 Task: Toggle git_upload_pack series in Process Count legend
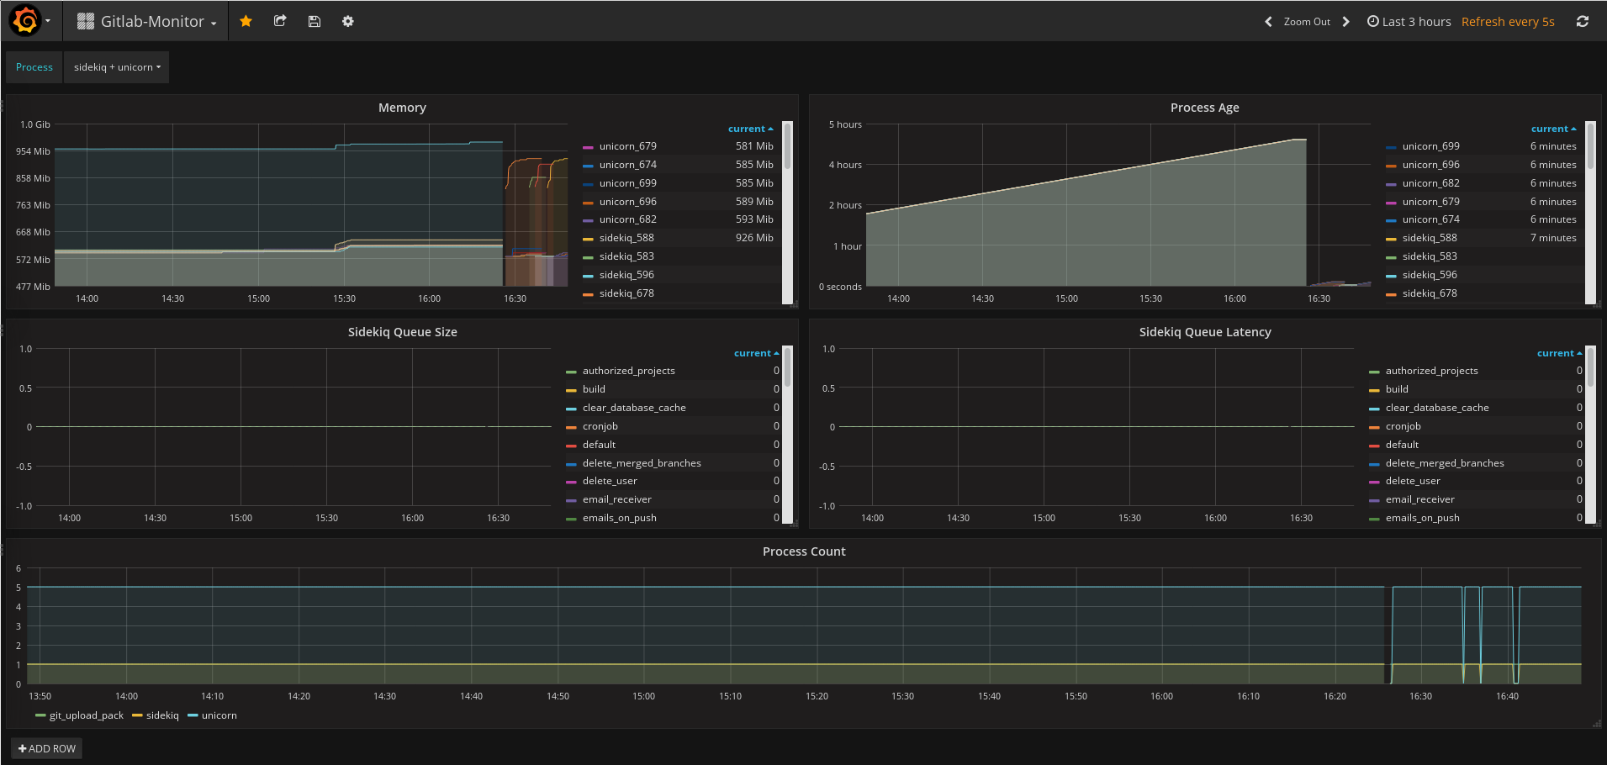pyautogui.click(x=87, y=715)
